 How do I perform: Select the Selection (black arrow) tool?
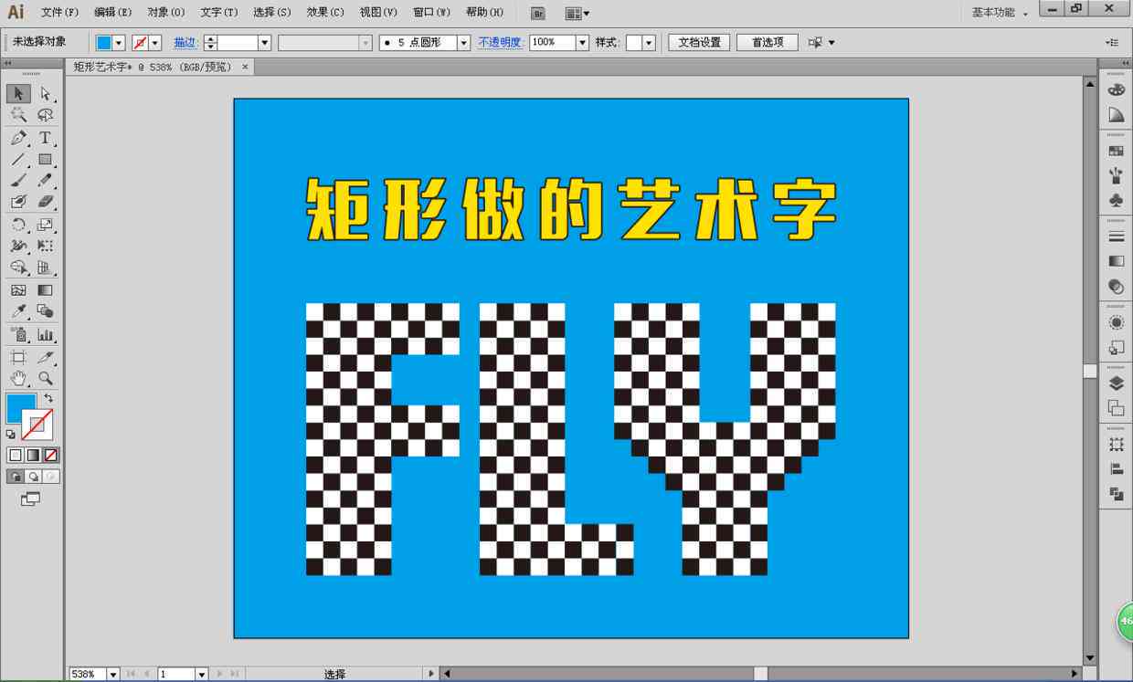[x=18, y=93]
